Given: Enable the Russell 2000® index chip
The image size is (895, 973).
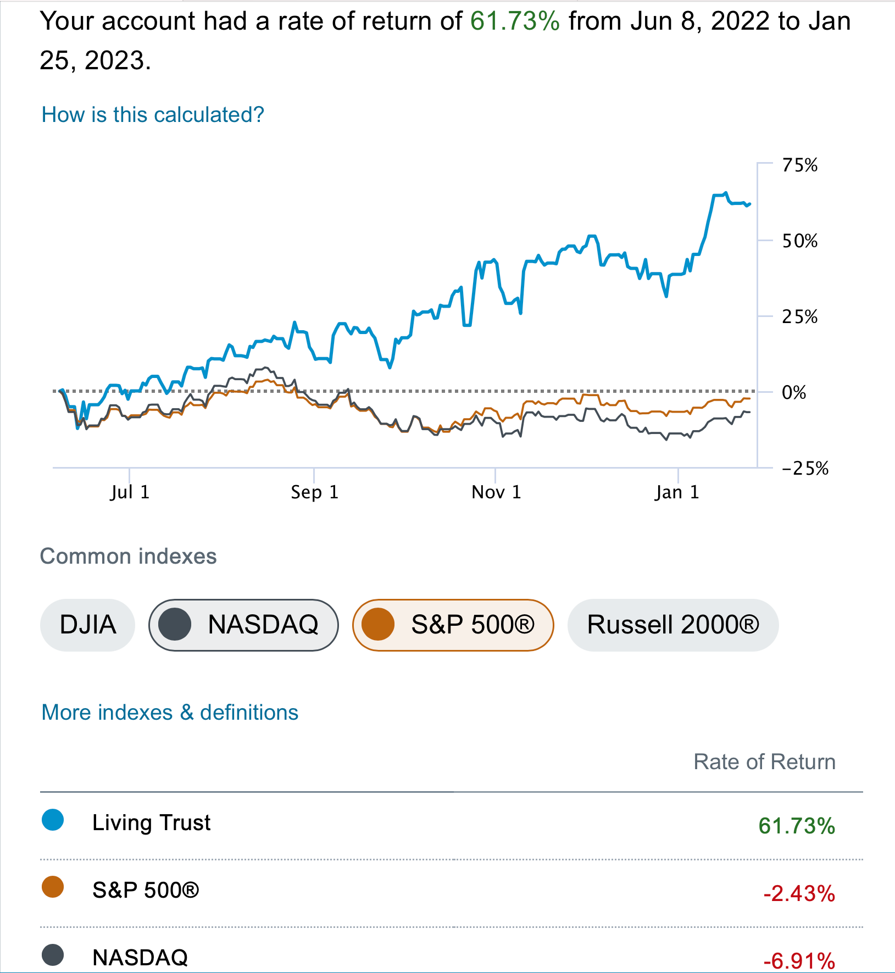Looking at the screenshot, I should pos(672,625).
